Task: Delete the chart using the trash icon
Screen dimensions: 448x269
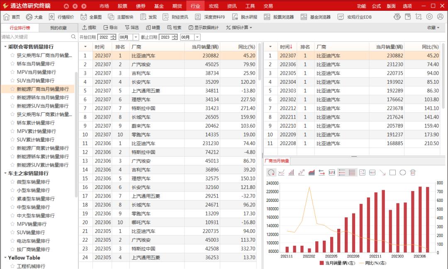Action: pos(413,172)
